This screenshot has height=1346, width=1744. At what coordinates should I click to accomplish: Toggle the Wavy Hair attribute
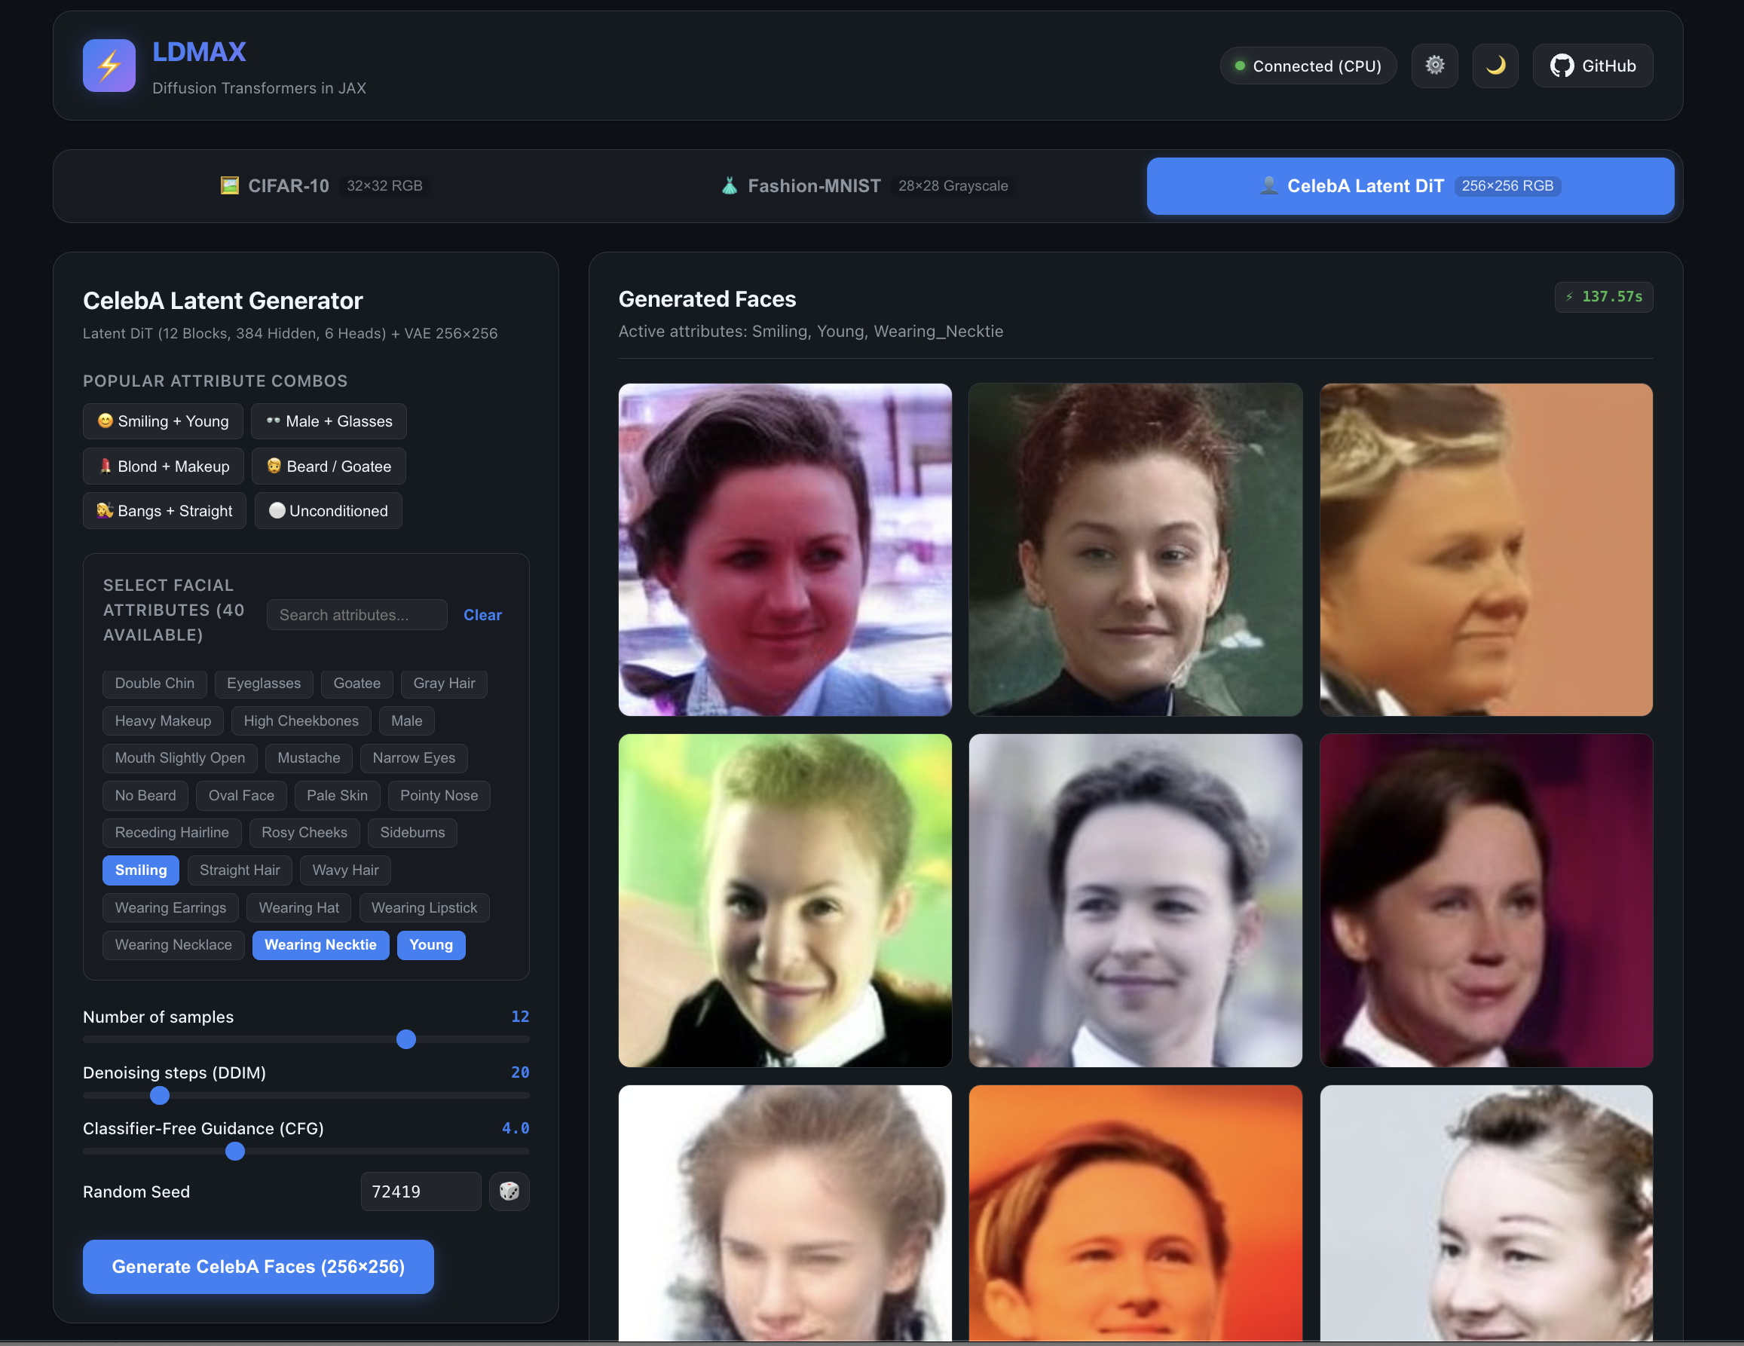click(345, 870)
